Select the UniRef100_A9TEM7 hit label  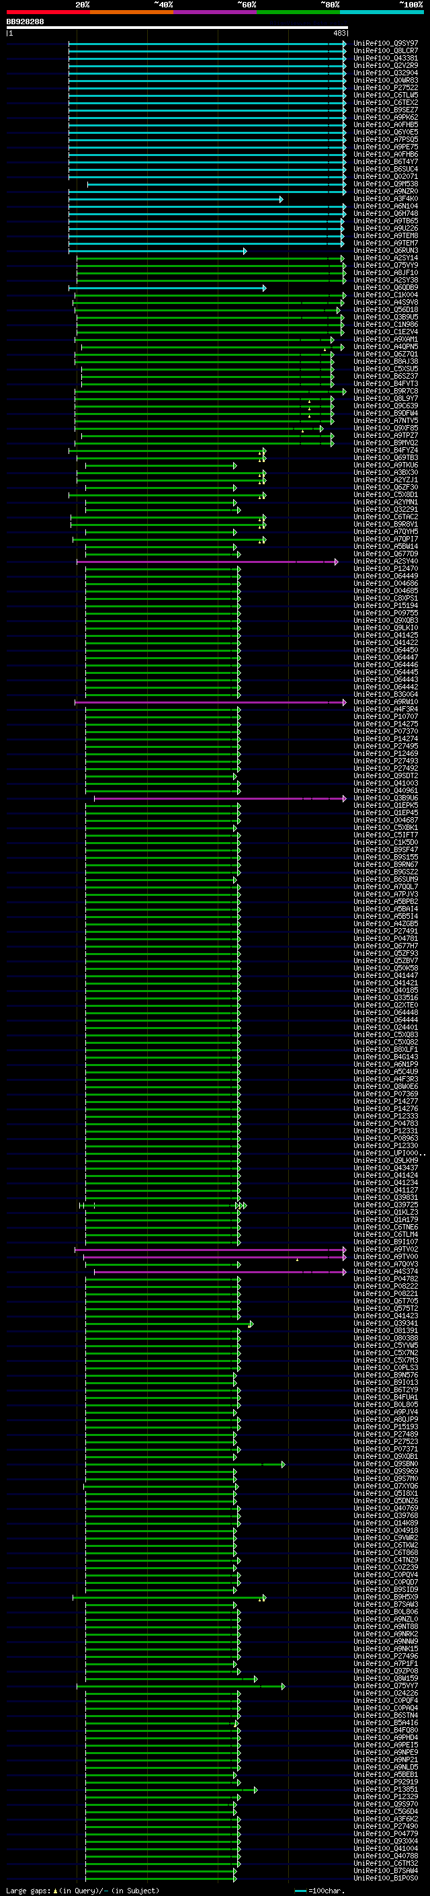(386, 243)
